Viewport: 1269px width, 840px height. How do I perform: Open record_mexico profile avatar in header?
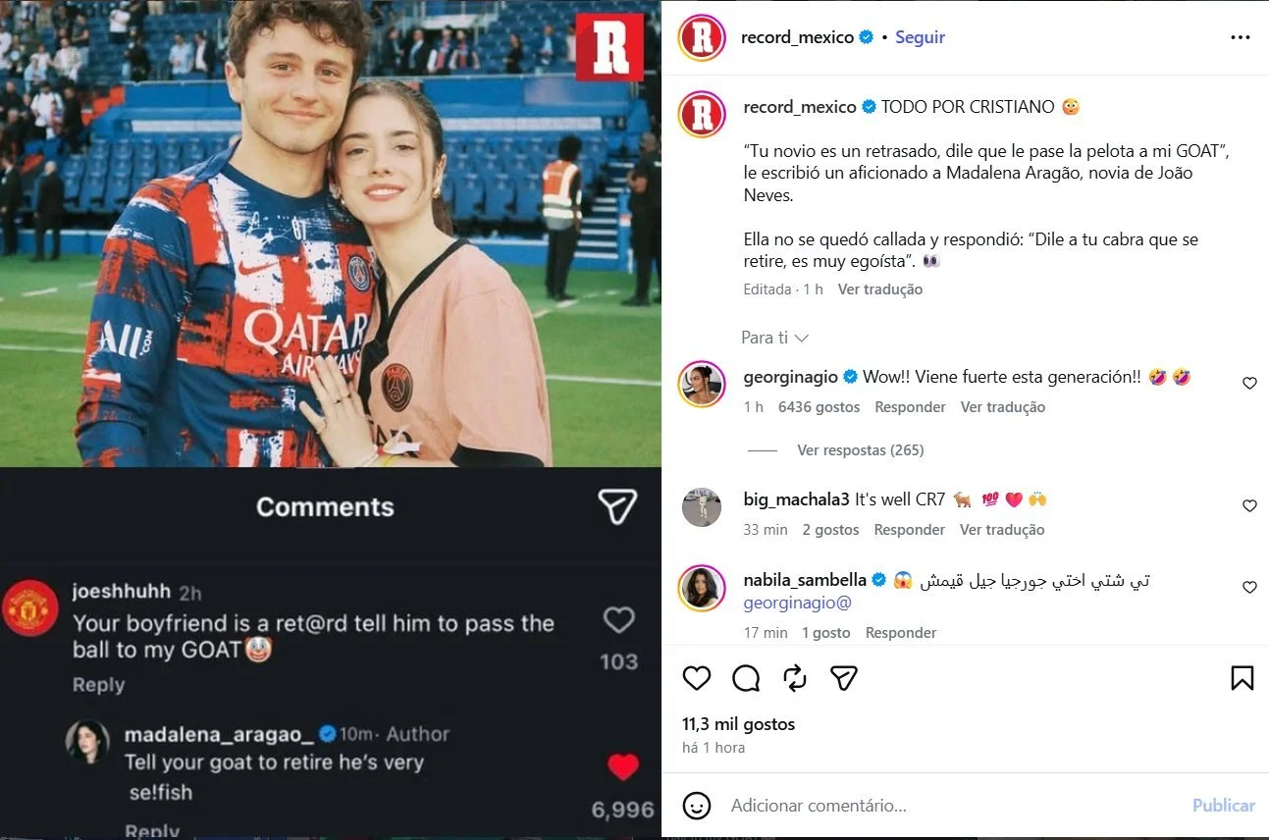tap(702, 37)
